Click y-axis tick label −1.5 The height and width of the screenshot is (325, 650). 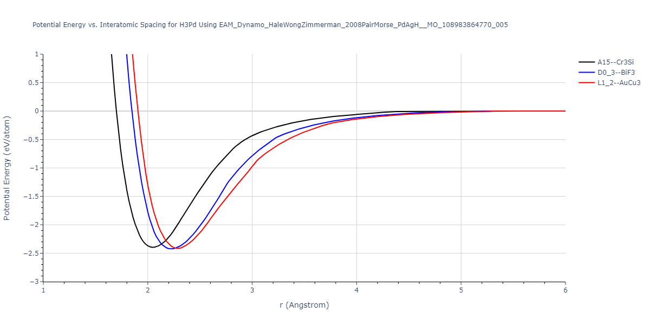(x=31, y=197)
